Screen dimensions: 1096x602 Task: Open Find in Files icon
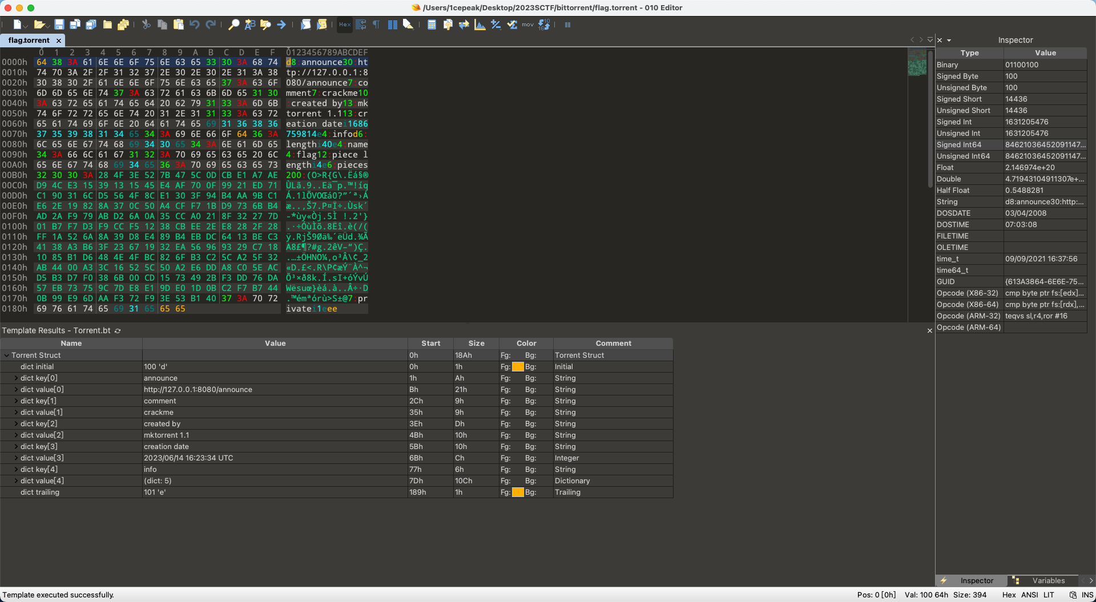[x=265, y=25]
